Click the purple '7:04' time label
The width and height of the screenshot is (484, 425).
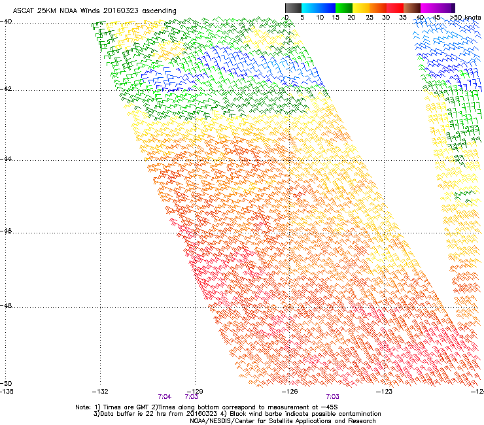165,397
